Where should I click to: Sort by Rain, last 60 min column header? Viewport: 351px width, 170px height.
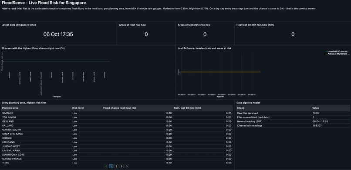coord(187,108)
